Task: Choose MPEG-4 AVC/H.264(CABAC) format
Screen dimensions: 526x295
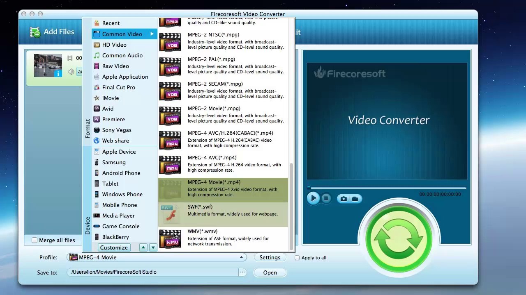Action: [223, 140]
